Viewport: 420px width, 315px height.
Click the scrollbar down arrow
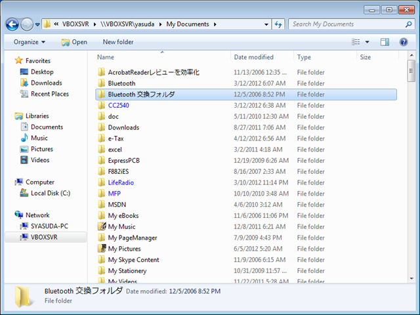tap(411, 278)
